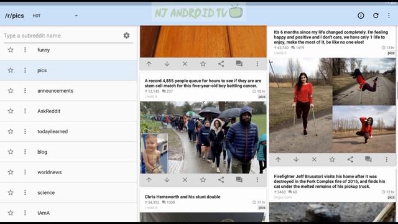Screen dimensions: 398x224
Task: Favorite the todayilearned subreddit star
Action: click(x=11, y=131)
